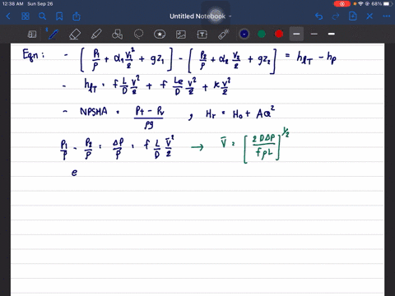Close the notebook with the X icon
395x296 pixels.
click(369, 16)
